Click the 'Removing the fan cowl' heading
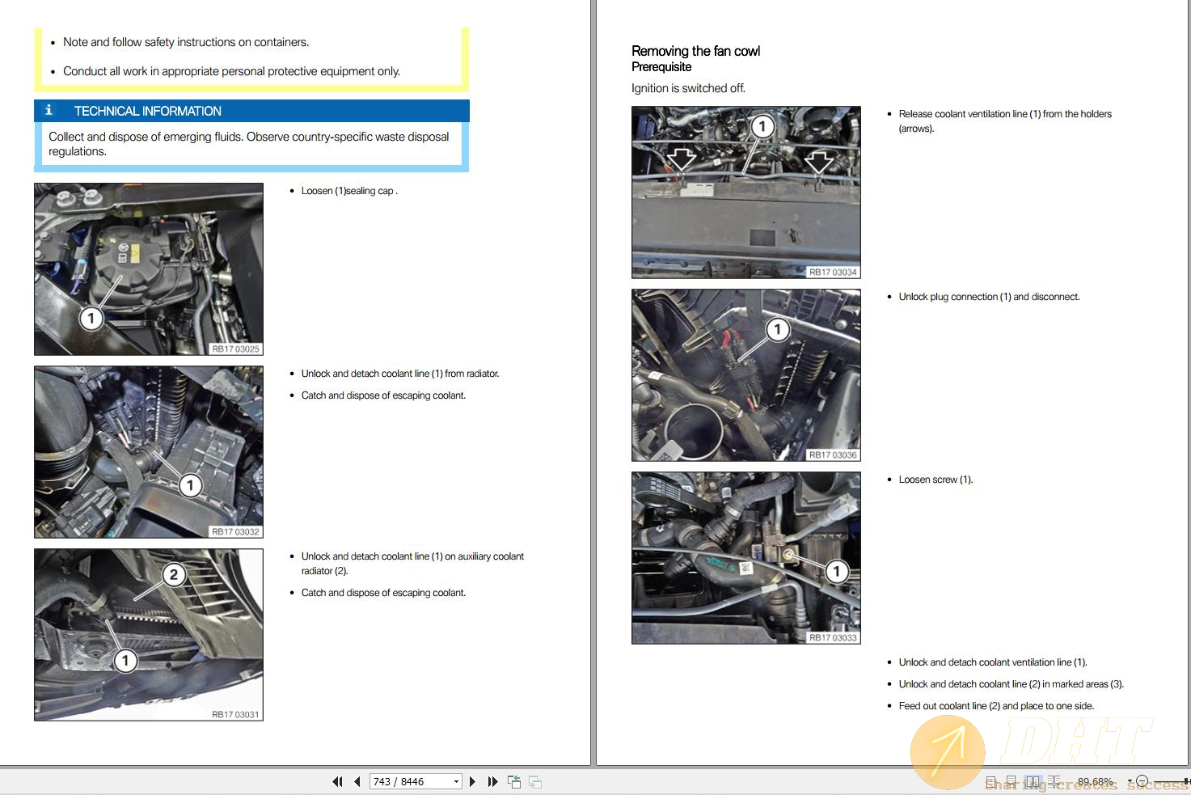 (695, 51)
